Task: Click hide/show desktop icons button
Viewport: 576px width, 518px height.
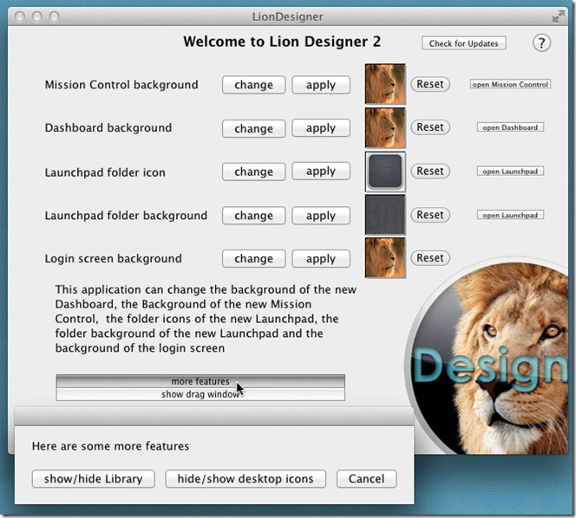Action: click(245, 479)
